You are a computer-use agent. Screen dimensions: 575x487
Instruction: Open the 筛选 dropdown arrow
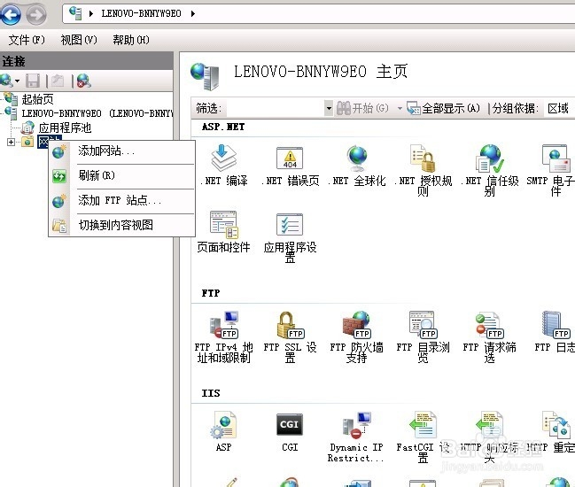[x=329, y=108]
